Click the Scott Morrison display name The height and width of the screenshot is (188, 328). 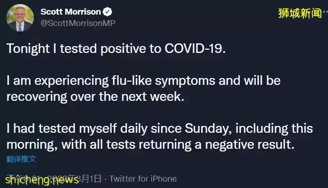tap(71, 12)
